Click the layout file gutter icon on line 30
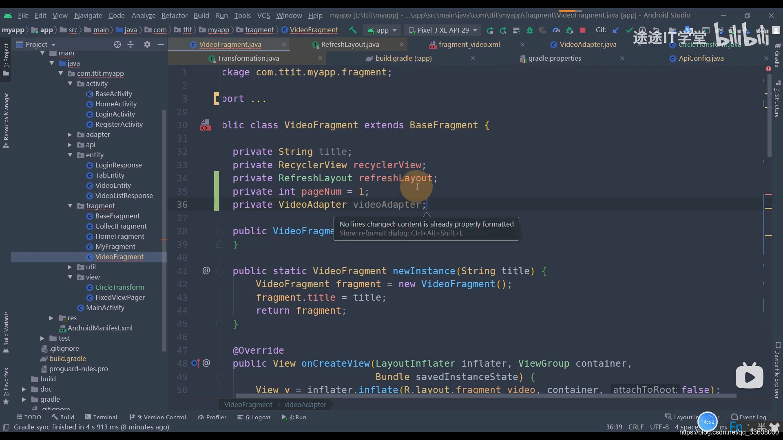The height and width of the screenshot is (440, 783). pyautogui.click(x=205, y=125)
